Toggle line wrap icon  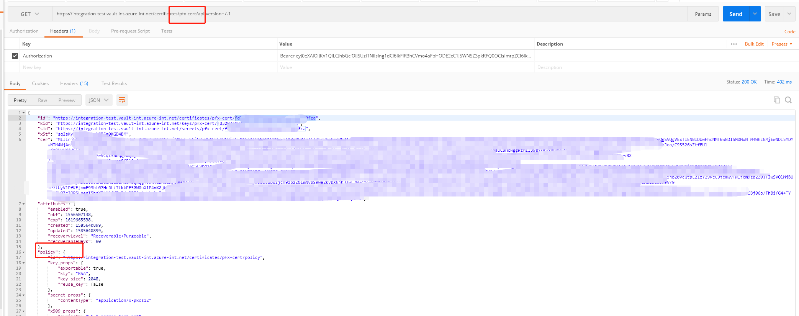[x=122, y=100]
